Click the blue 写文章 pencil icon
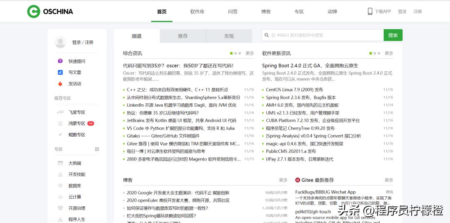This screenshot has width=450, height=223. 60,73
